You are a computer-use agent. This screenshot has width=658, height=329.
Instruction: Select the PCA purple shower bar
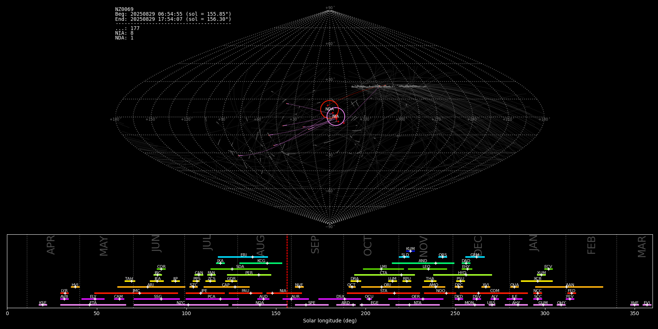(x=212, y=299)
